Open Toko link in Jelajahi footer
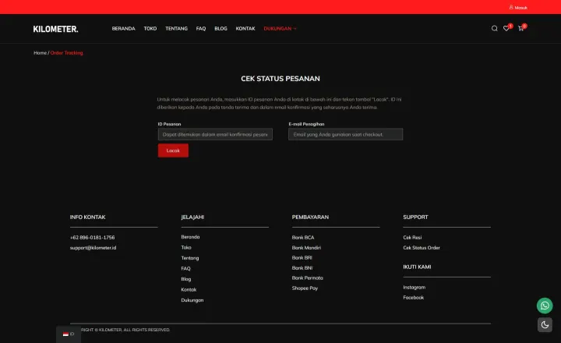This screenshot has width=561, height=343. tap(186, 247)
